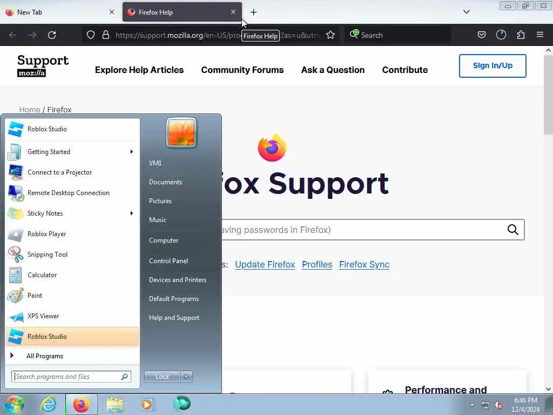The width and height of the screenshot is (553, 415).
Task: Click Search programs and files box
Action: (x=71, y=377)
